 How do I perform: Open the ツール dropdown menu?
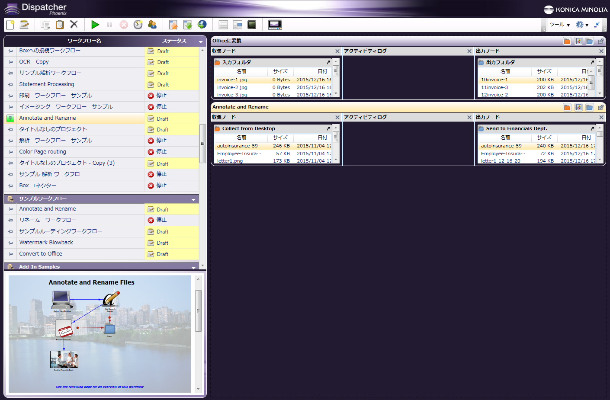click(x=560, y=25)
